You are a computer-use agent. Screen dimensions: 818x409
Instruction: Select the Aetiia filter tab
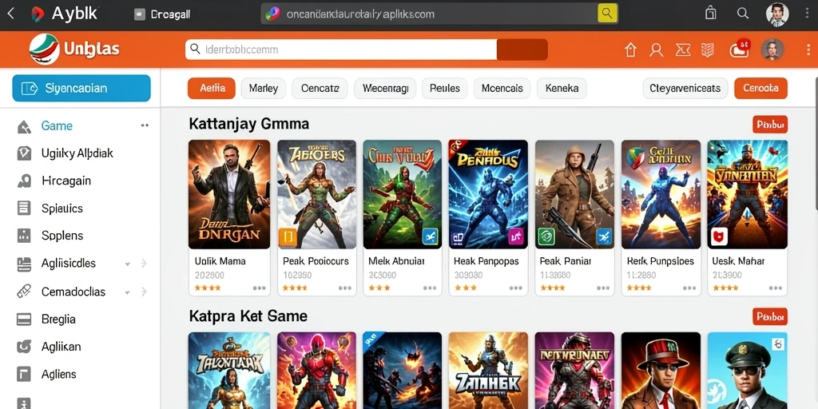point(211,88)
